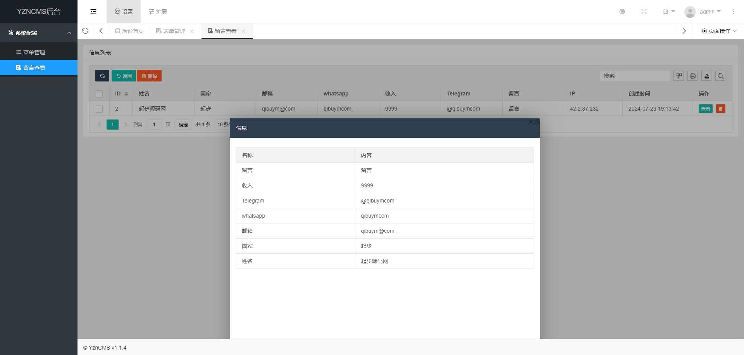The image size is (744, 355).
Task: Click the green 查看 button in the row
Action: (x=706, y=109)
